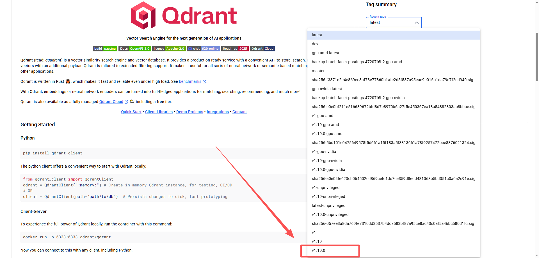Choose the latest-unprivileged tag
This screenshot has width=539, height=258.
click(x=394, y=206)
